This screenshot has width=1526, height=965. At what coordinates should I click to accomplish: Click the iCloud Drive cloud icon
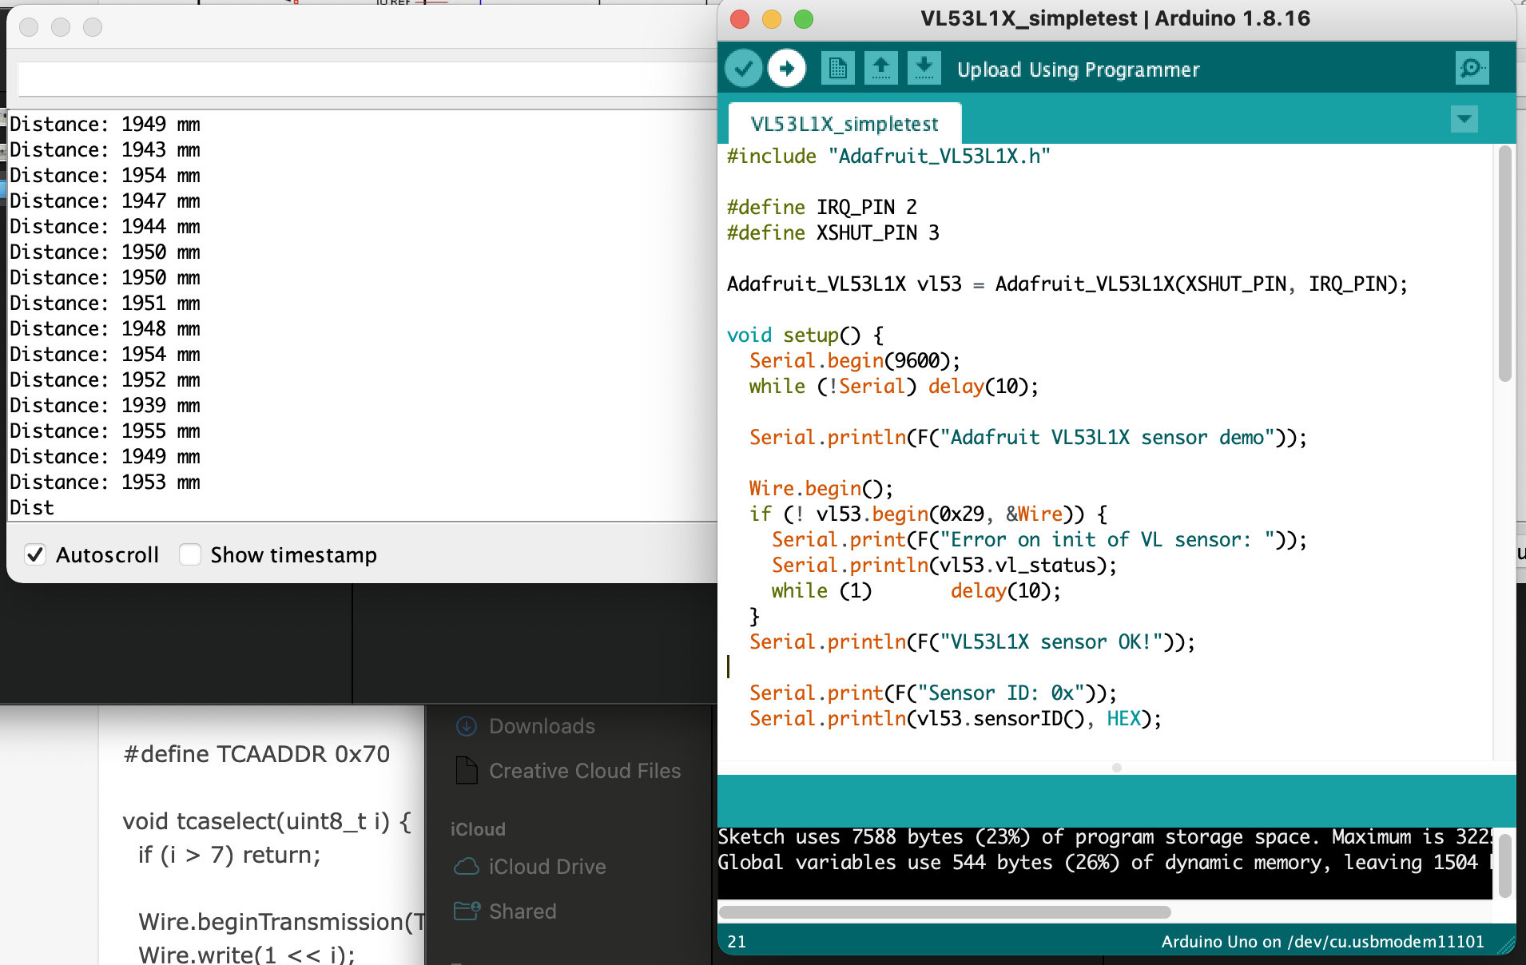pyautogui.click(x=467, y=867)
